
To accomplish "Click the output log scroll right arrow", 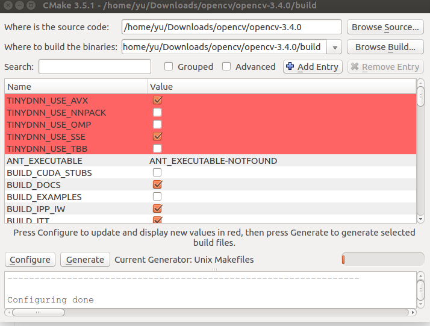I will tap(413, 312).
